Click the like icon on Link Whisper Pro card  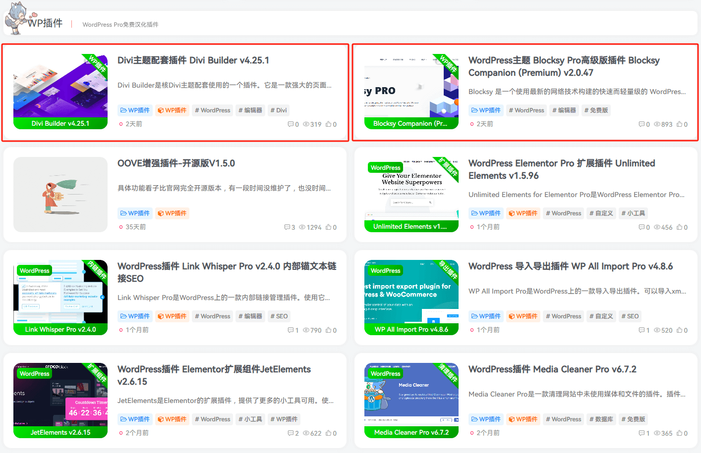pos(328,330)
